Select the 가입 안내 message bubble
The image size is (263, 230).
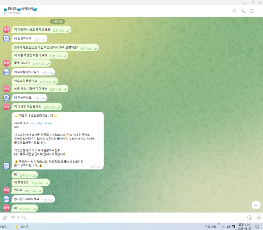click(58, 141)
